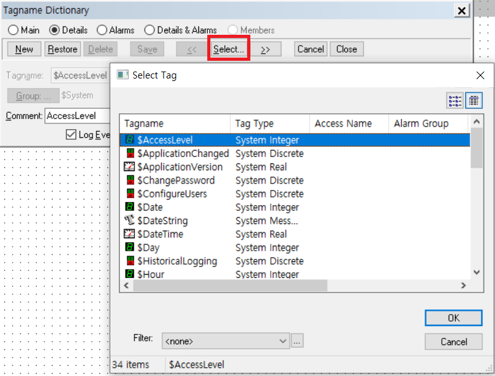
Task: Select the $ApplicationChanged tag row
Action: coord(295,153)
